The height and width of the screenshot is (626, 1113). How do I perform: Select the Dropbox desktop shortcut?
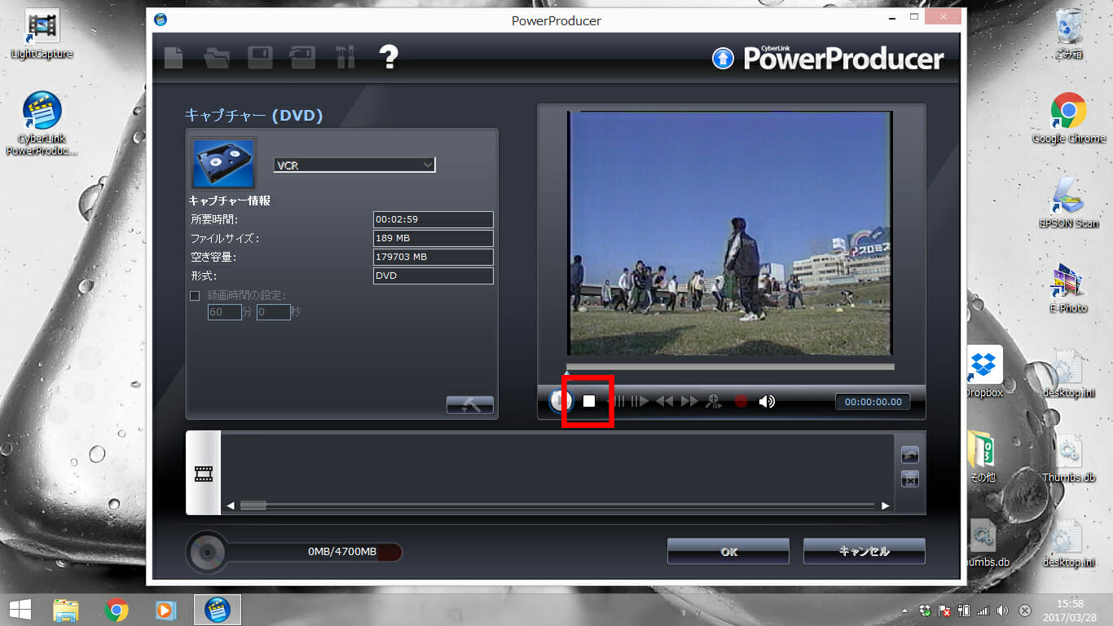(x=983, y=372)
